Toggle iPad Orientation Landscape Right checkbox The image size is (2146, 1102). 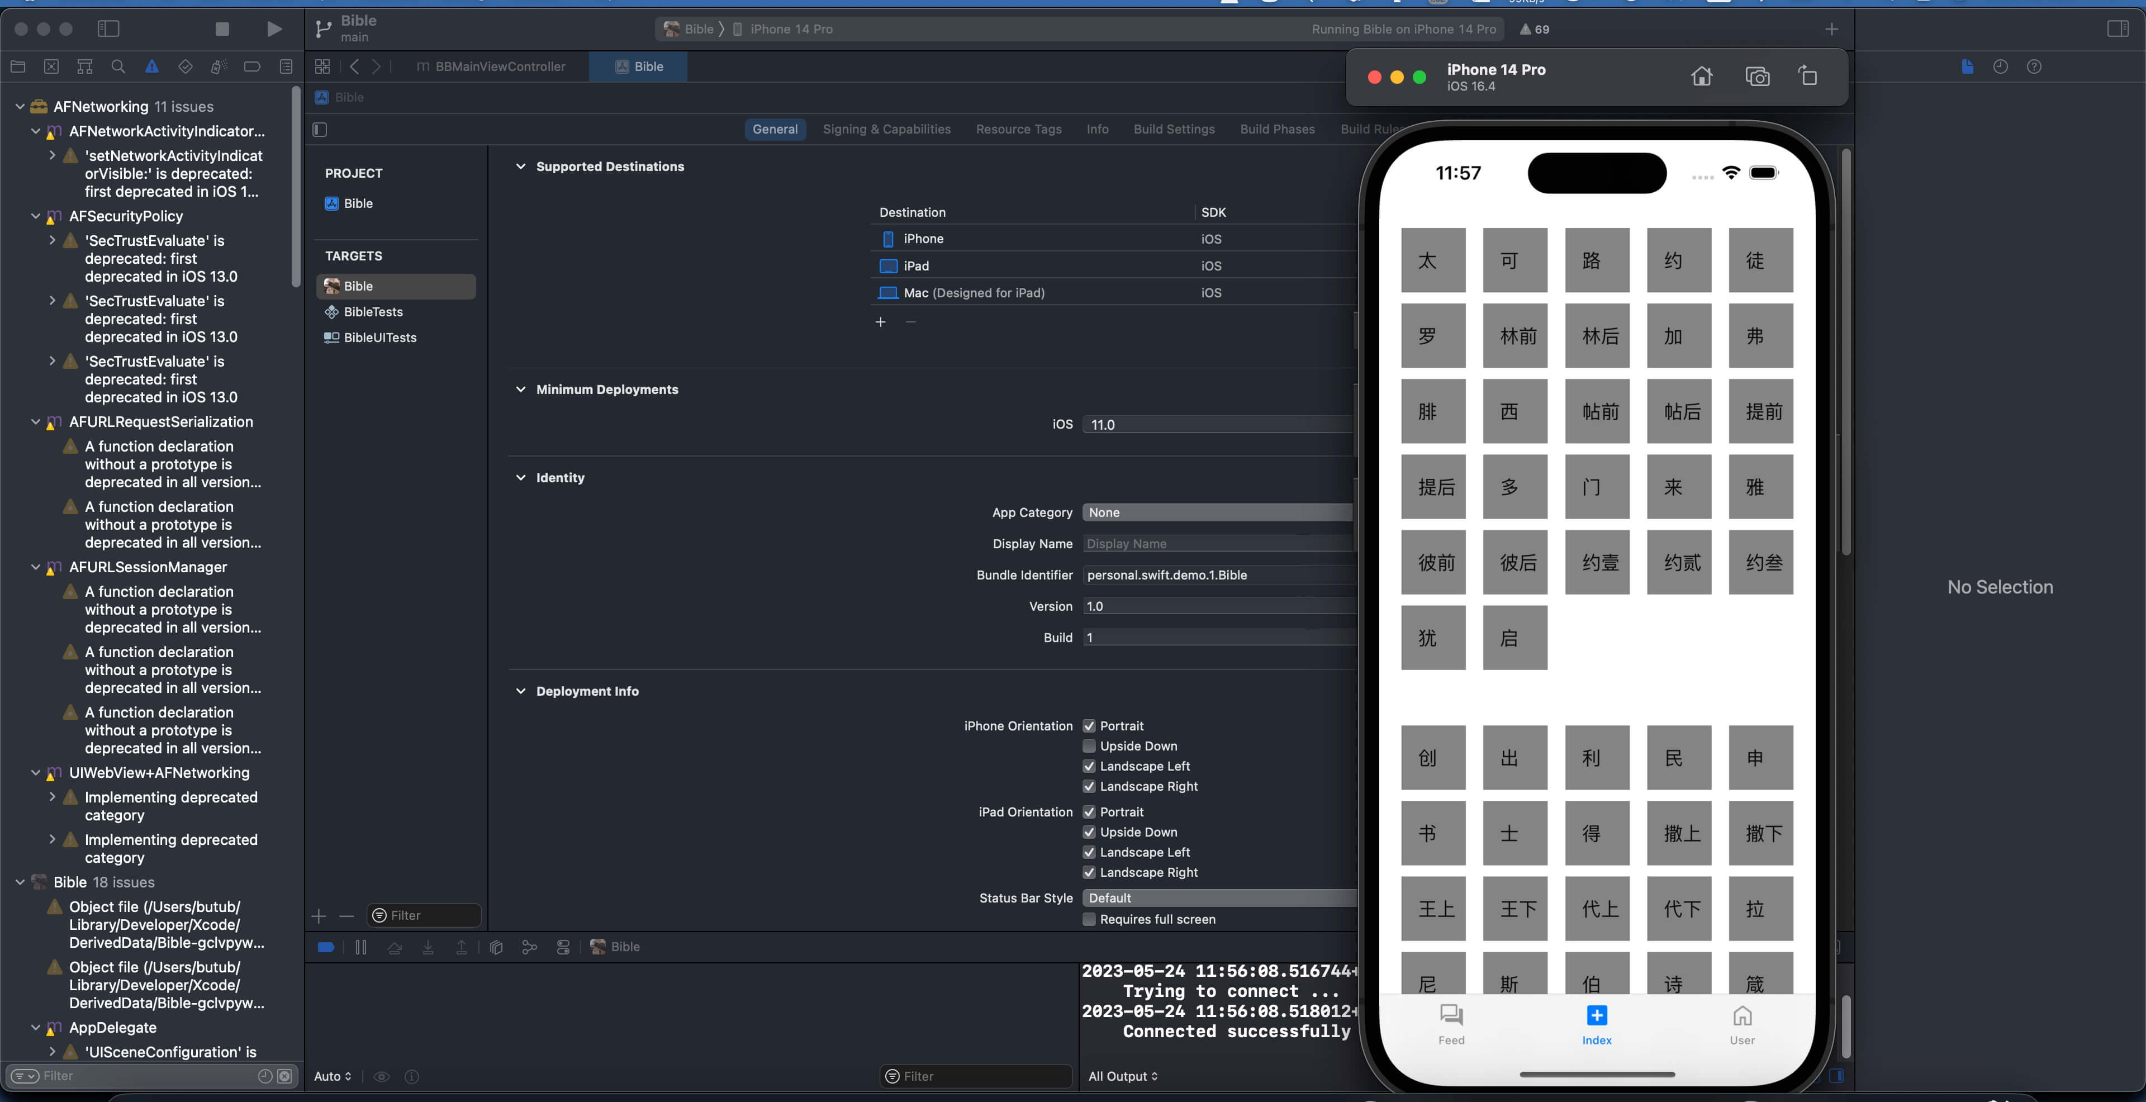coord(1089,872)
